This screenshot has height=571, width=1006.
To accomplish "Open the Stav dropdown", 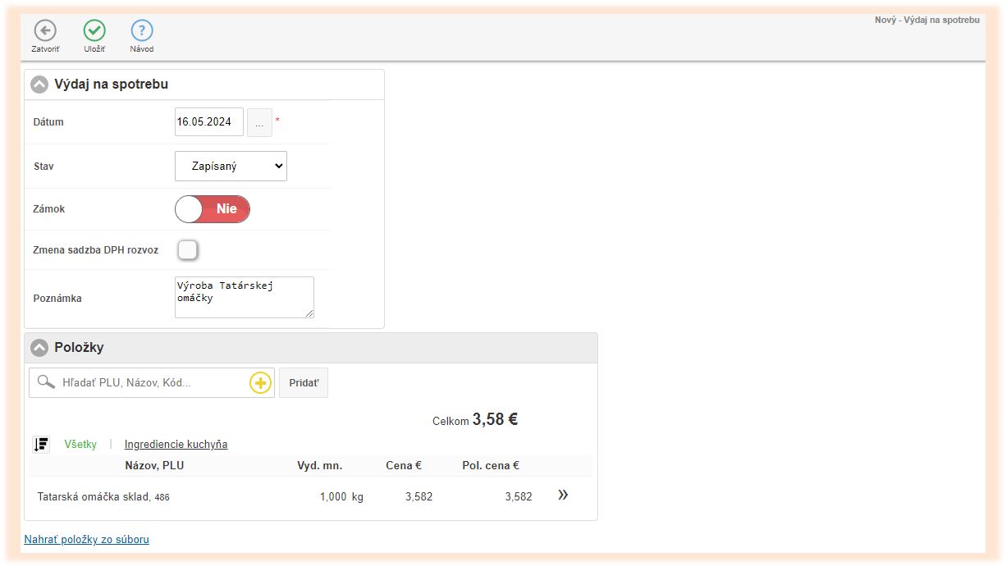I will coord(231,166).
